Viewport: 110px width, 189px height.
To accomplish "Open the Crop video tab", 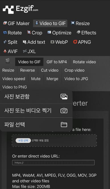I will pyautogui.click(x=74, y=70).
